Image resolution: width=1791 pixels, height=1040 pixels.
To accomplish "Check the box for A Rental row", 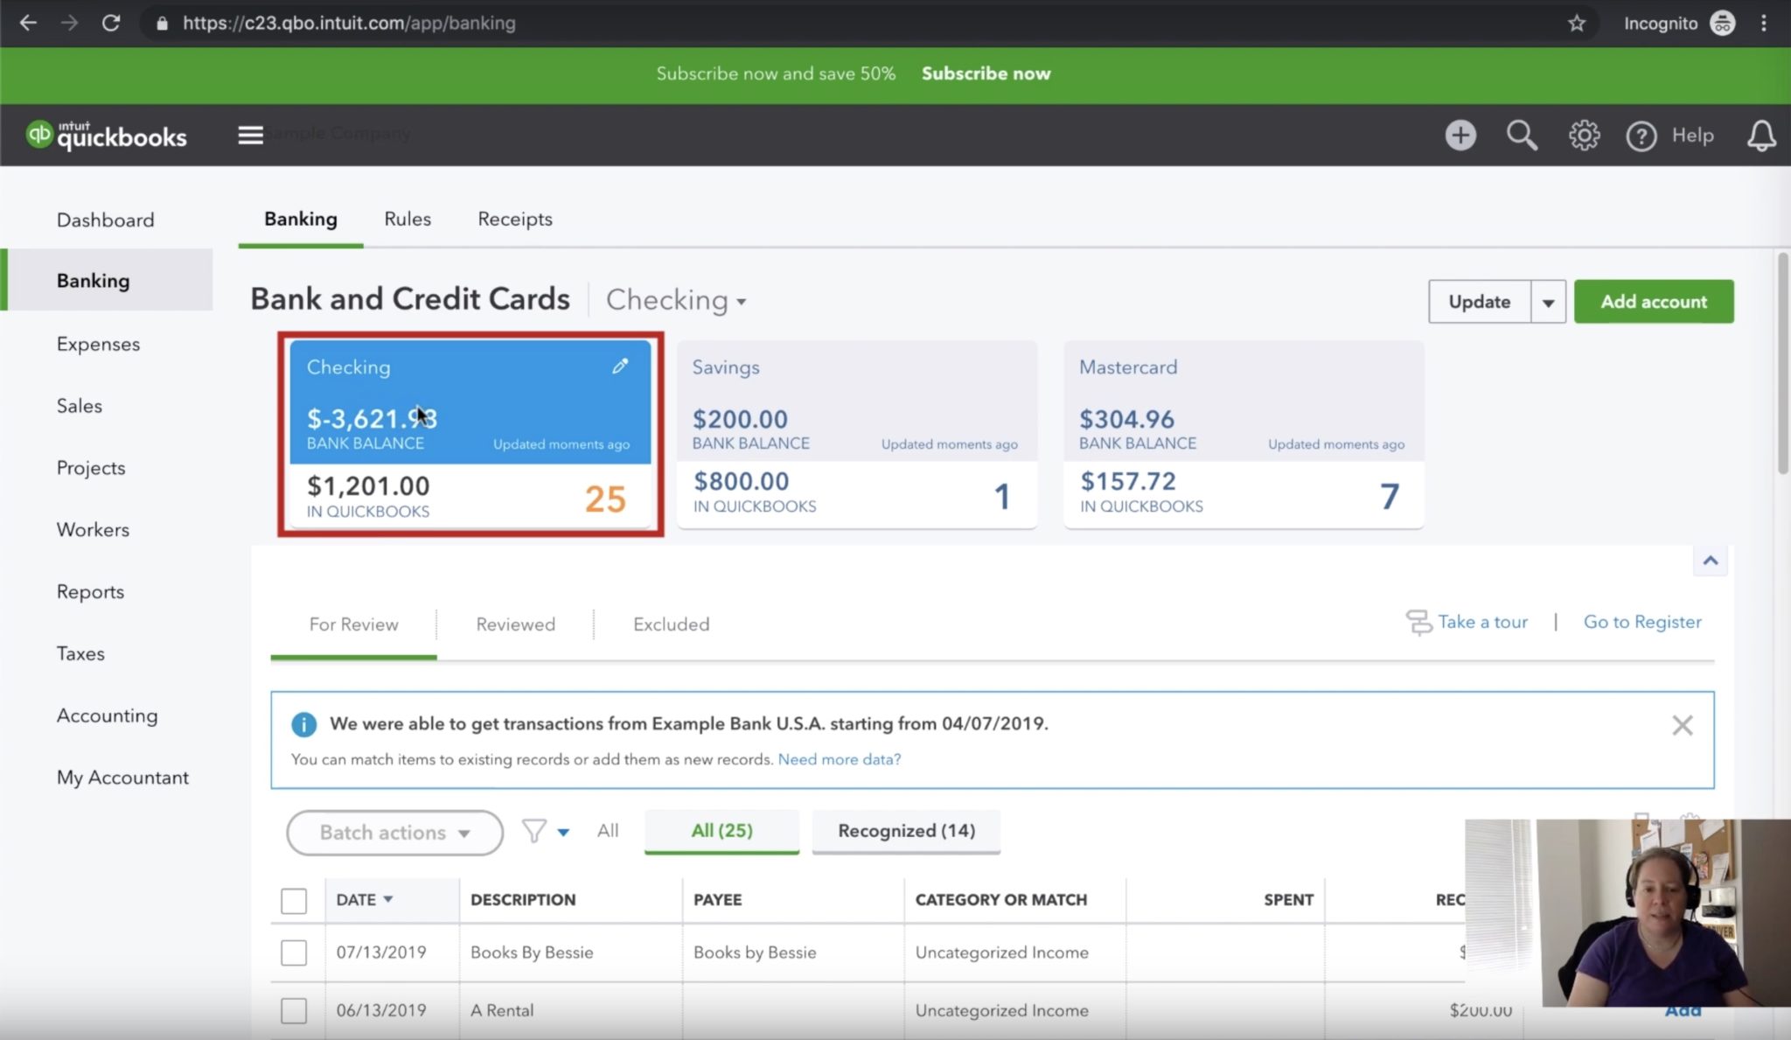I will (294, 1010).
